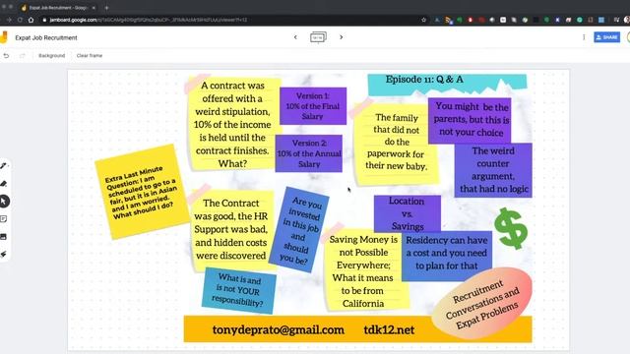Click the RSS feed extension icon
The image size is (630, 354).
point(449,20)
